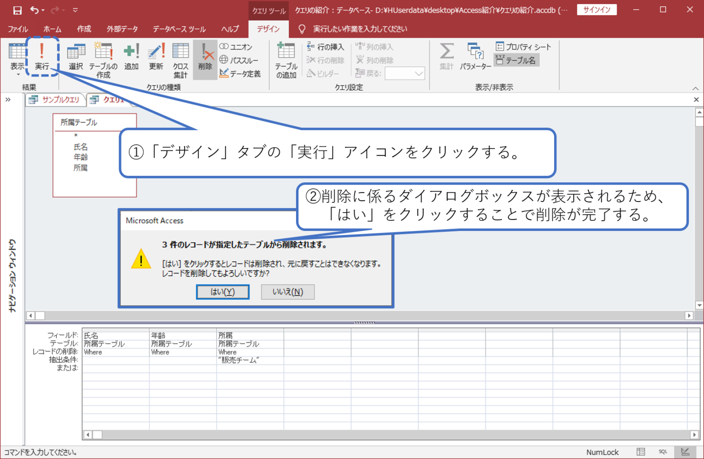Screen dimensions: 704x459
Task: Switch to datasheet view in status bar
Action: 641,452
